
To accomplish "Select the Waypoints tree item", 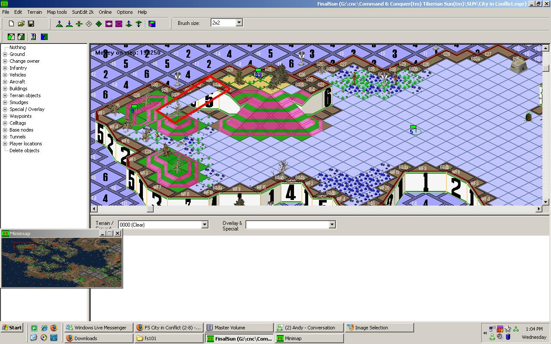I will pyautogui.click(x=21, y=116).
